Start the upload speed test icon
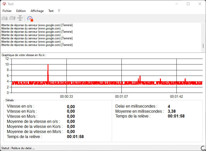Viewport: 206px width, 151px height. click(12, 18)
